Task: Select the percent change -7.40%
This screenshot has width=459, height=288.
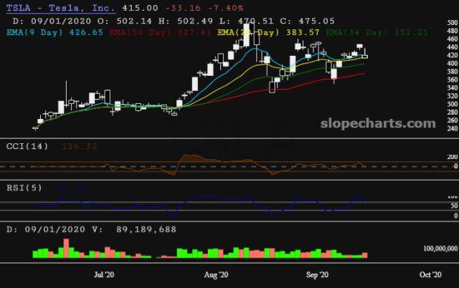Action: click(225, 8)
